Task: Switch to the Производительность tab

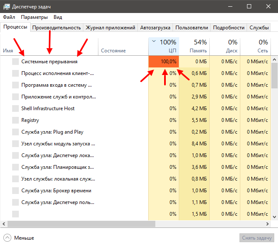Action: [57, 28]
